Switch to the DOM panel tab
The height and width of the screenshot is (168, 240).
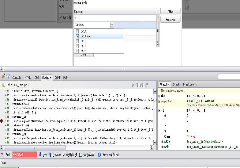[57, 78]
